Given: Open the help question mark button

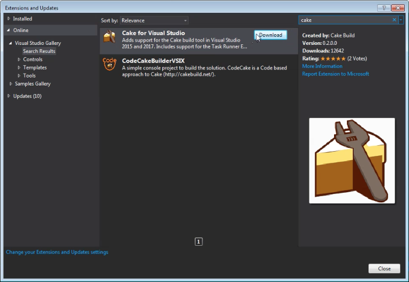Looking at the screenshot, I should 384,8.
